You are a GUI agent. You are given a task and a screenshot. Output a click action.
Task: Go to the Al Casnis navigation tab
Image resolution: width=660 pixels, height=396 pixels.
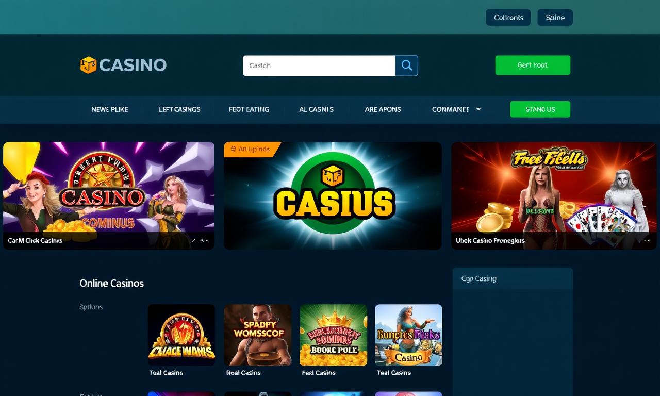[316, 109]
